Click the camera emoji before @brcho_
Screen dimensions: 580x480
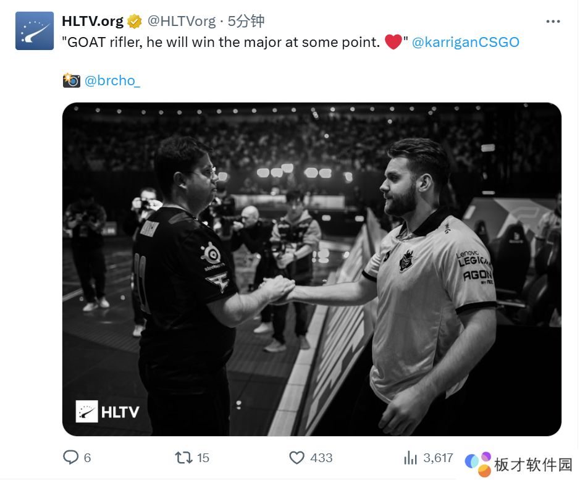[x=72, y=80]
